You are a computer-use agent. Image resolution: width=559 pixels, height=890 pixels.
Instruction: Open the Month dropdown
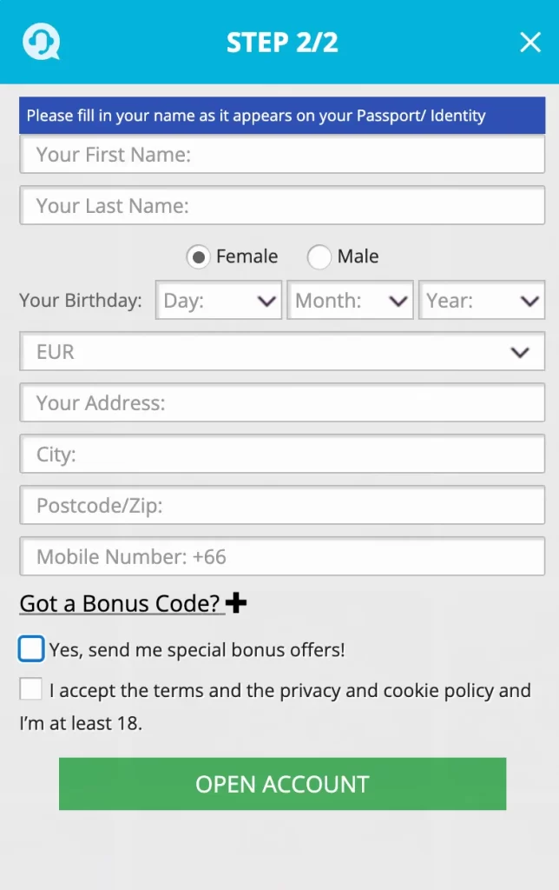click(x=351, y=300)
